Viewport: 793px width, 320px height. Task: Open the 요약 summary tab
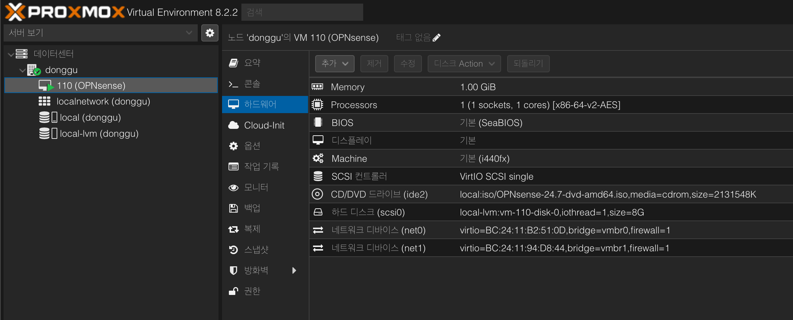coord(265,63)
